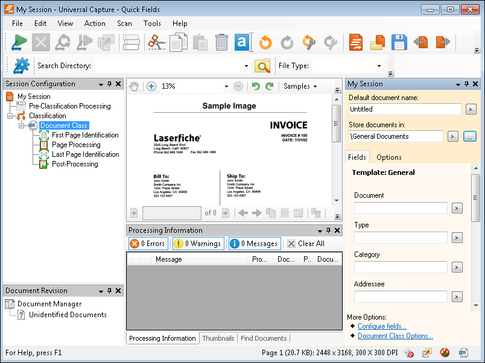
Task: Toggle the 0 Warnings filter
Action: (x=197, y=244)
